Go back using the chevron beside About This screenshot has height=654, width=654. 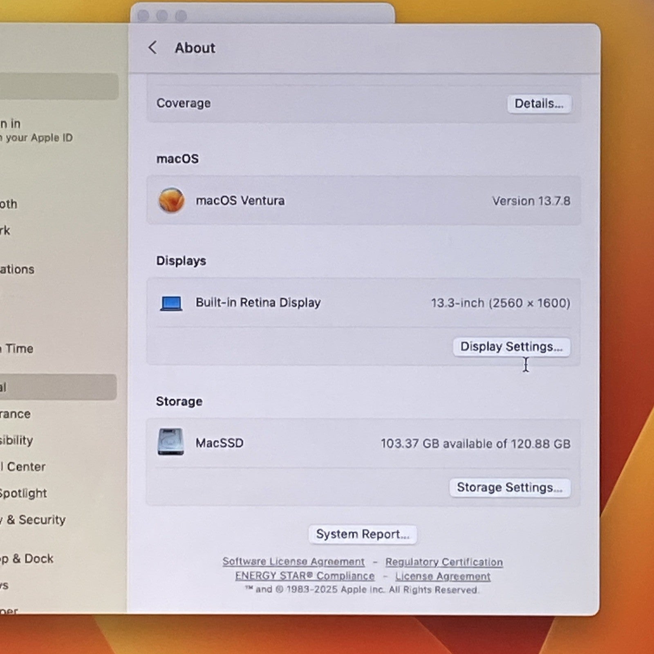pos(152,47)
